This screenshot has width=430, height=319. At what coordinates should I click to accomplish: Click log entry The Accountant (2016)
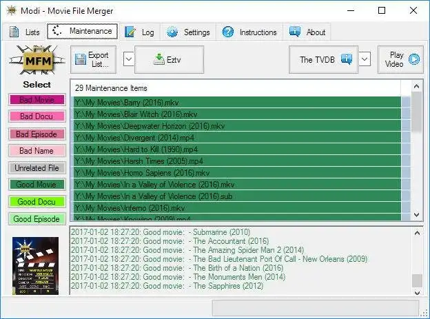click(x=170, y=241)
